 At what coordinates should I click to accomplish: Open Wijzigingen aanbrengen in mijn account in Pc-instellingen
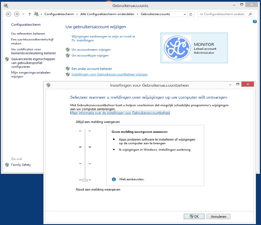pyautogui.click(x=103, y=38)
